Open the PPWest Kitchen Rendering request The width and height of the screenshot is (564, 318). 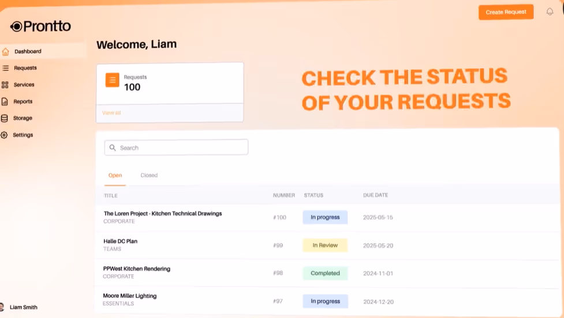136,269
